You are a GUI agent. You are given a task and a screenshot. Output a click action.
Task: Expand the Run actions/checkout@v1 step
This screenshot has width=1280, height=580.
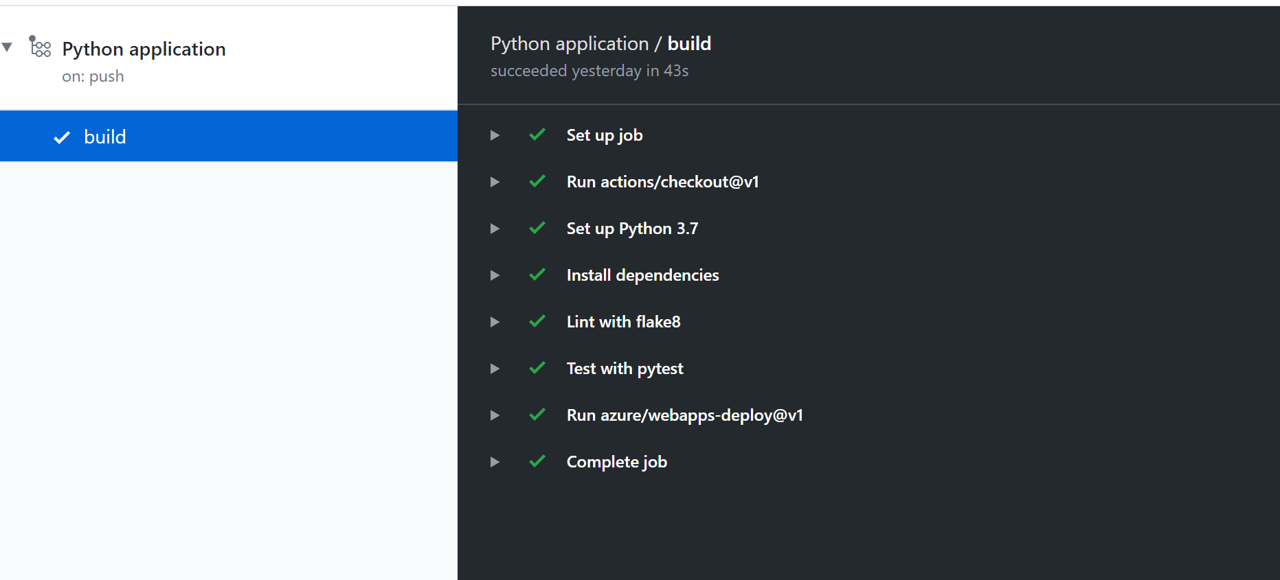(495, 182)
